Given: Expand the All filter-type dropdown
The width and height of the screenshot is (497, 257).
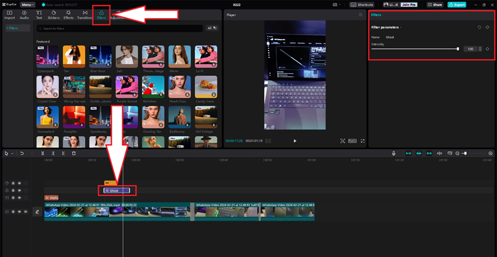Looking at the screenshot, I should [213, 28].
